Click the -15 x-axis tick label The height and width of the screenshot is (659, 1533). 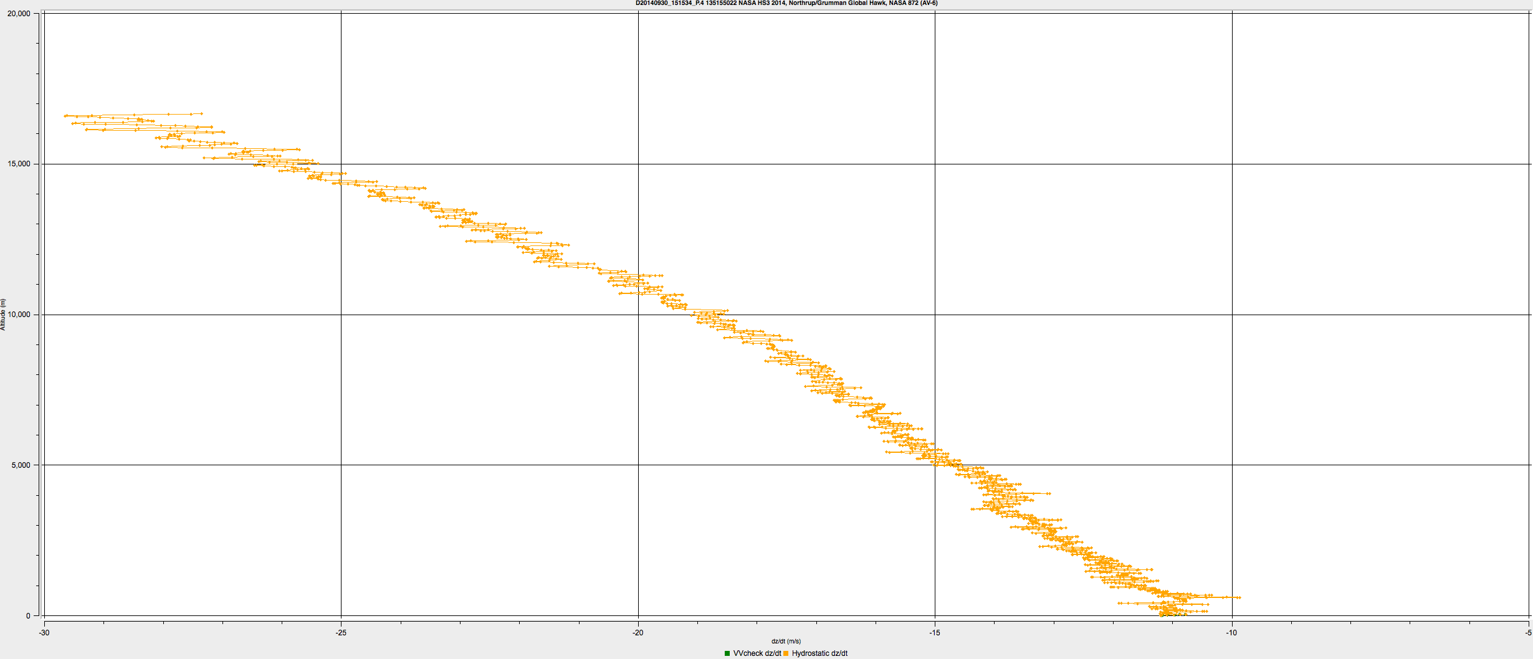pyautogui.click(x=935, y=633)
